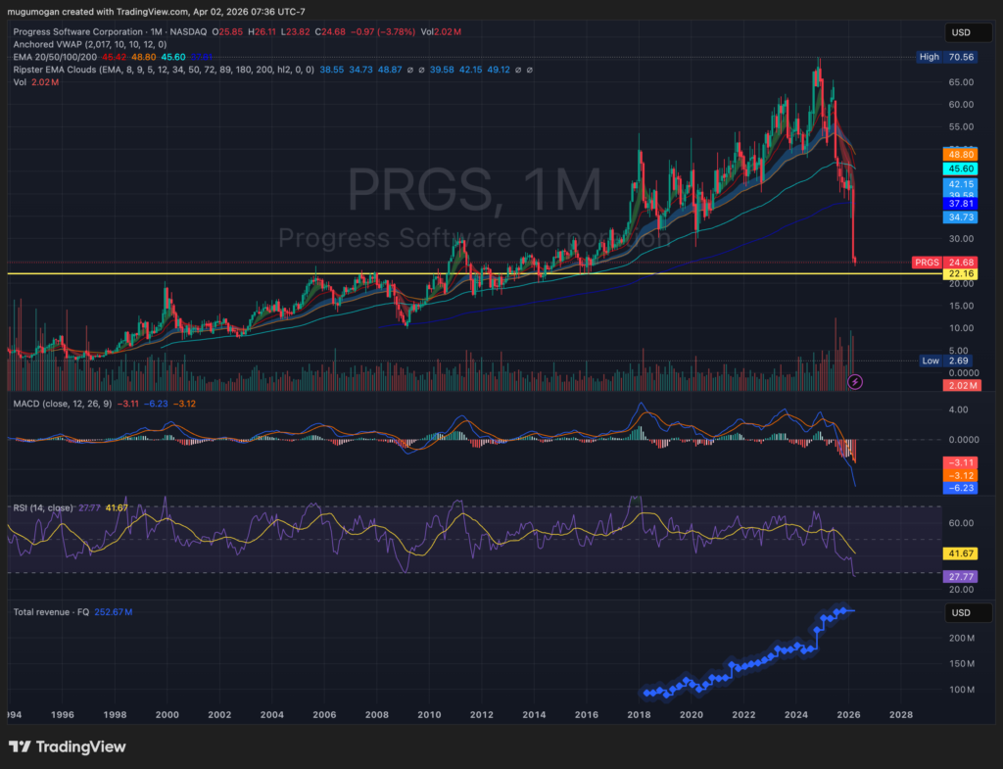Click the TradingView logo at bottom left
This screenshot has width=1003, height=769.
68,746
